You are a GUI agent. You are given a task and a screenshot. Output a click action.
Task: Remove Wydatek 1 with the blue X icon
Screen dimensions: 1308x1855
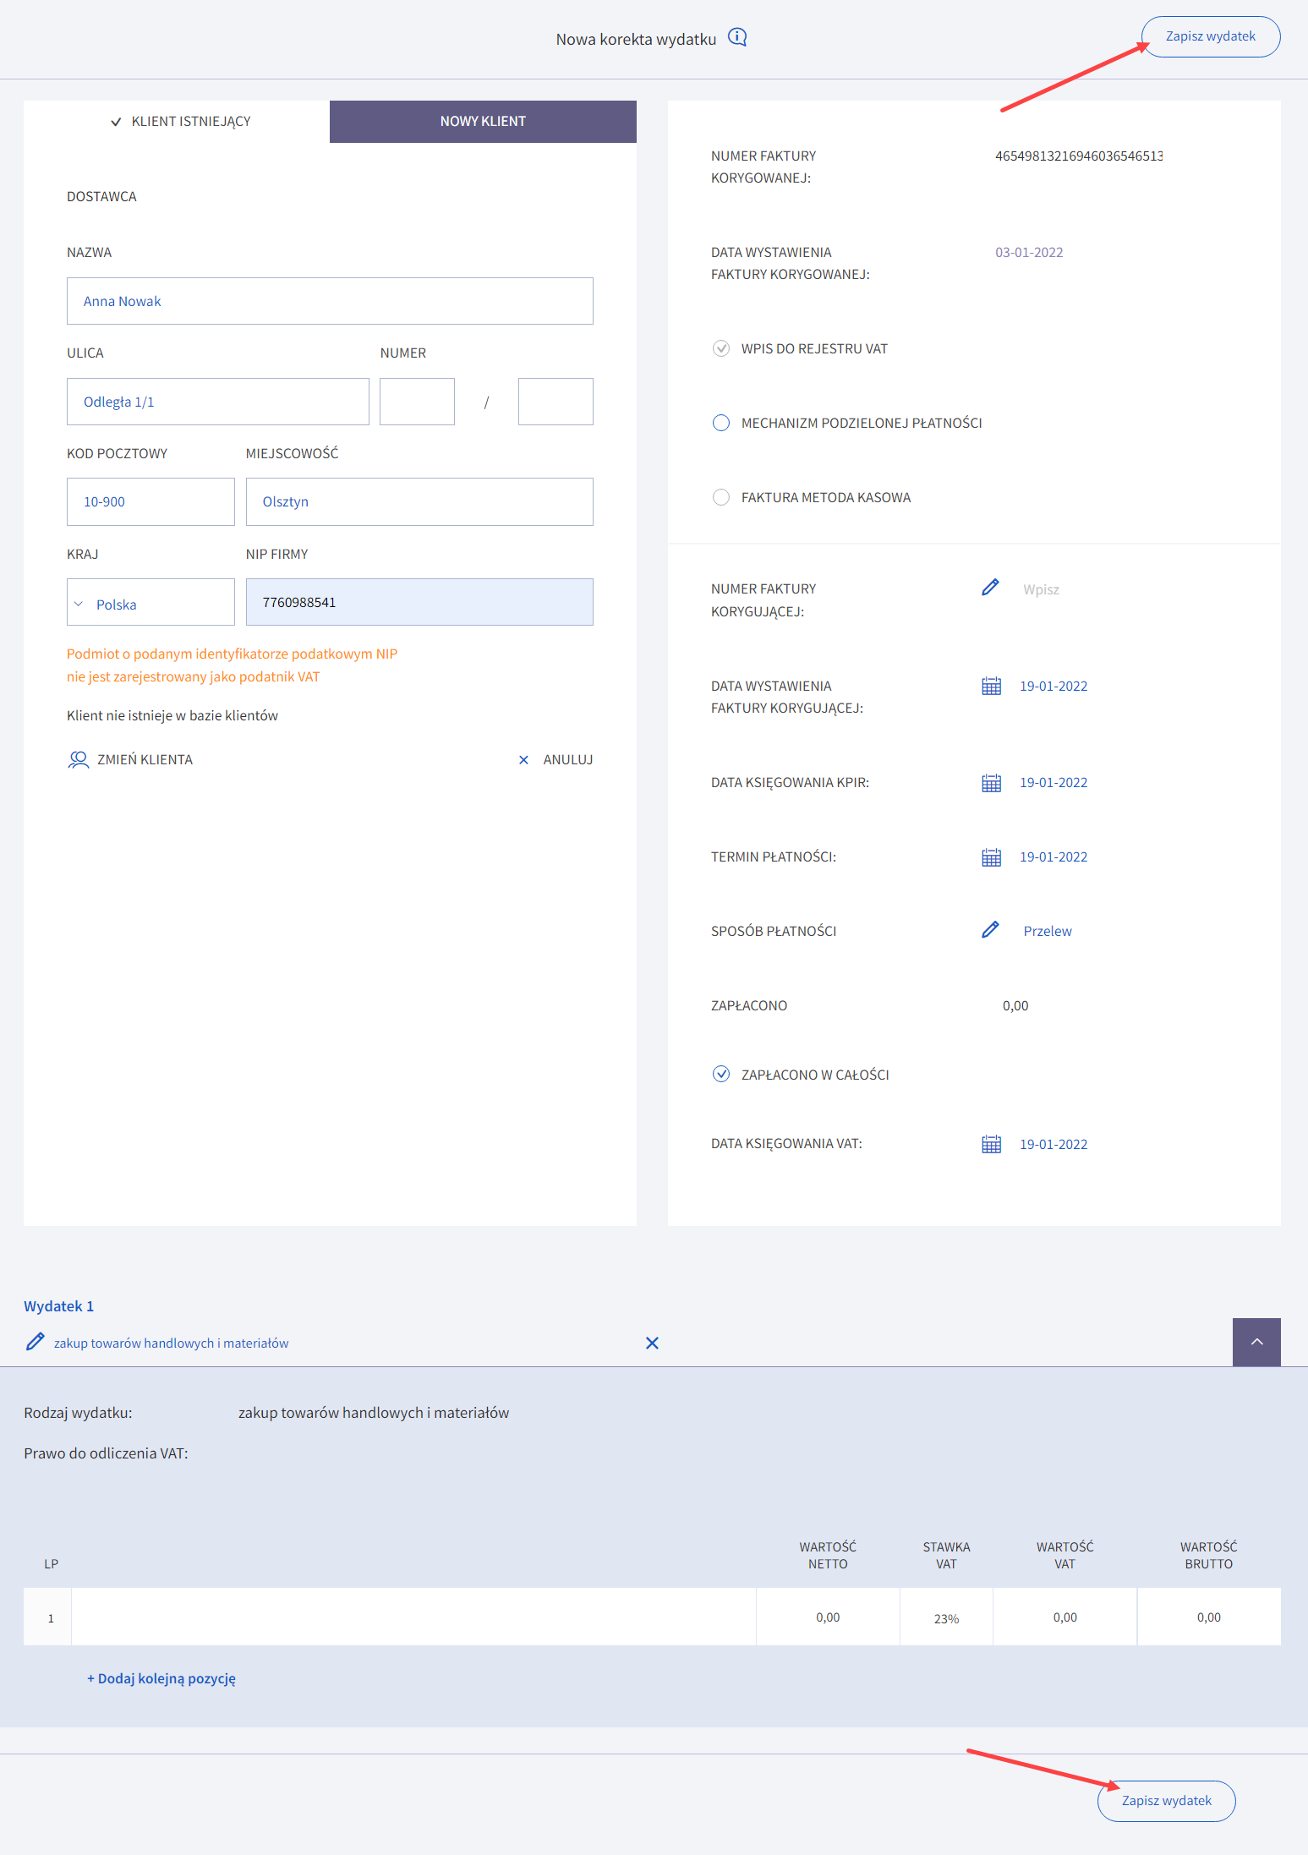pos(652,1343)
